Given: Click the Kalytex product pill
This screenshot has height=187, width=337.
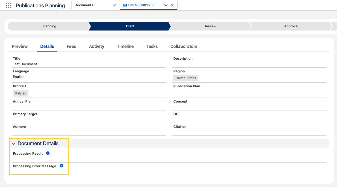Looking at the screenshot, I should [21, 93].
